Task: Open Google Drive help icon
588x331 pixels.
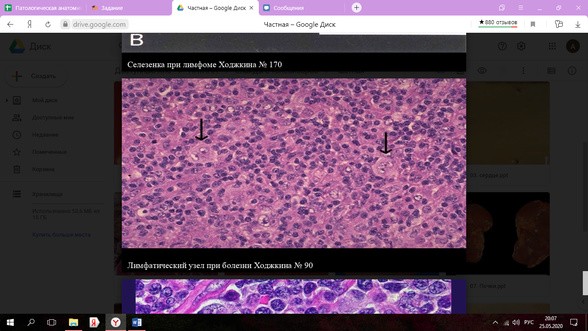Action: pyautogui.click(x=502, y=47)
